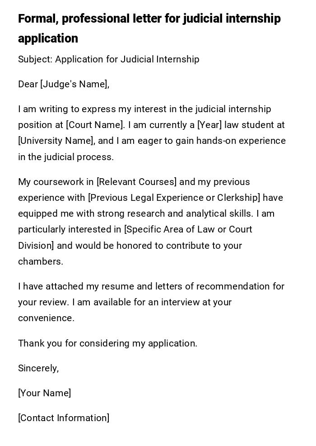
Task: Click the word "chambers."
Action: 41,261
